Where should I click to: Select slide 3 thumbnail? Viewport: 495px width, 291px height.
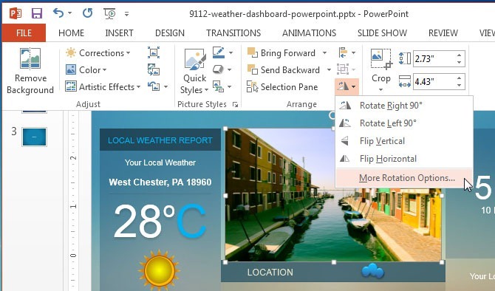pos(35,137)
